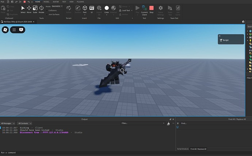Open quick-access toolbar customize arrow
Image resolution: width=252 pixels, height=156 pixels.
tap(32, 2)
